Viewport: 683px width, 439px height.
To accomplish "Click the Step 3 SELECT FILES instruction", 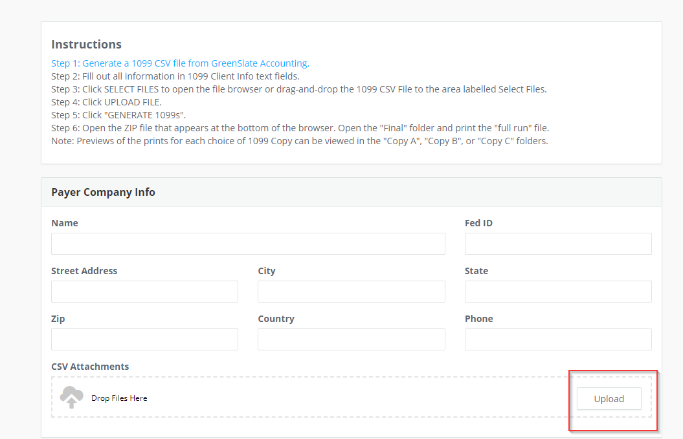I will (299, 89).
